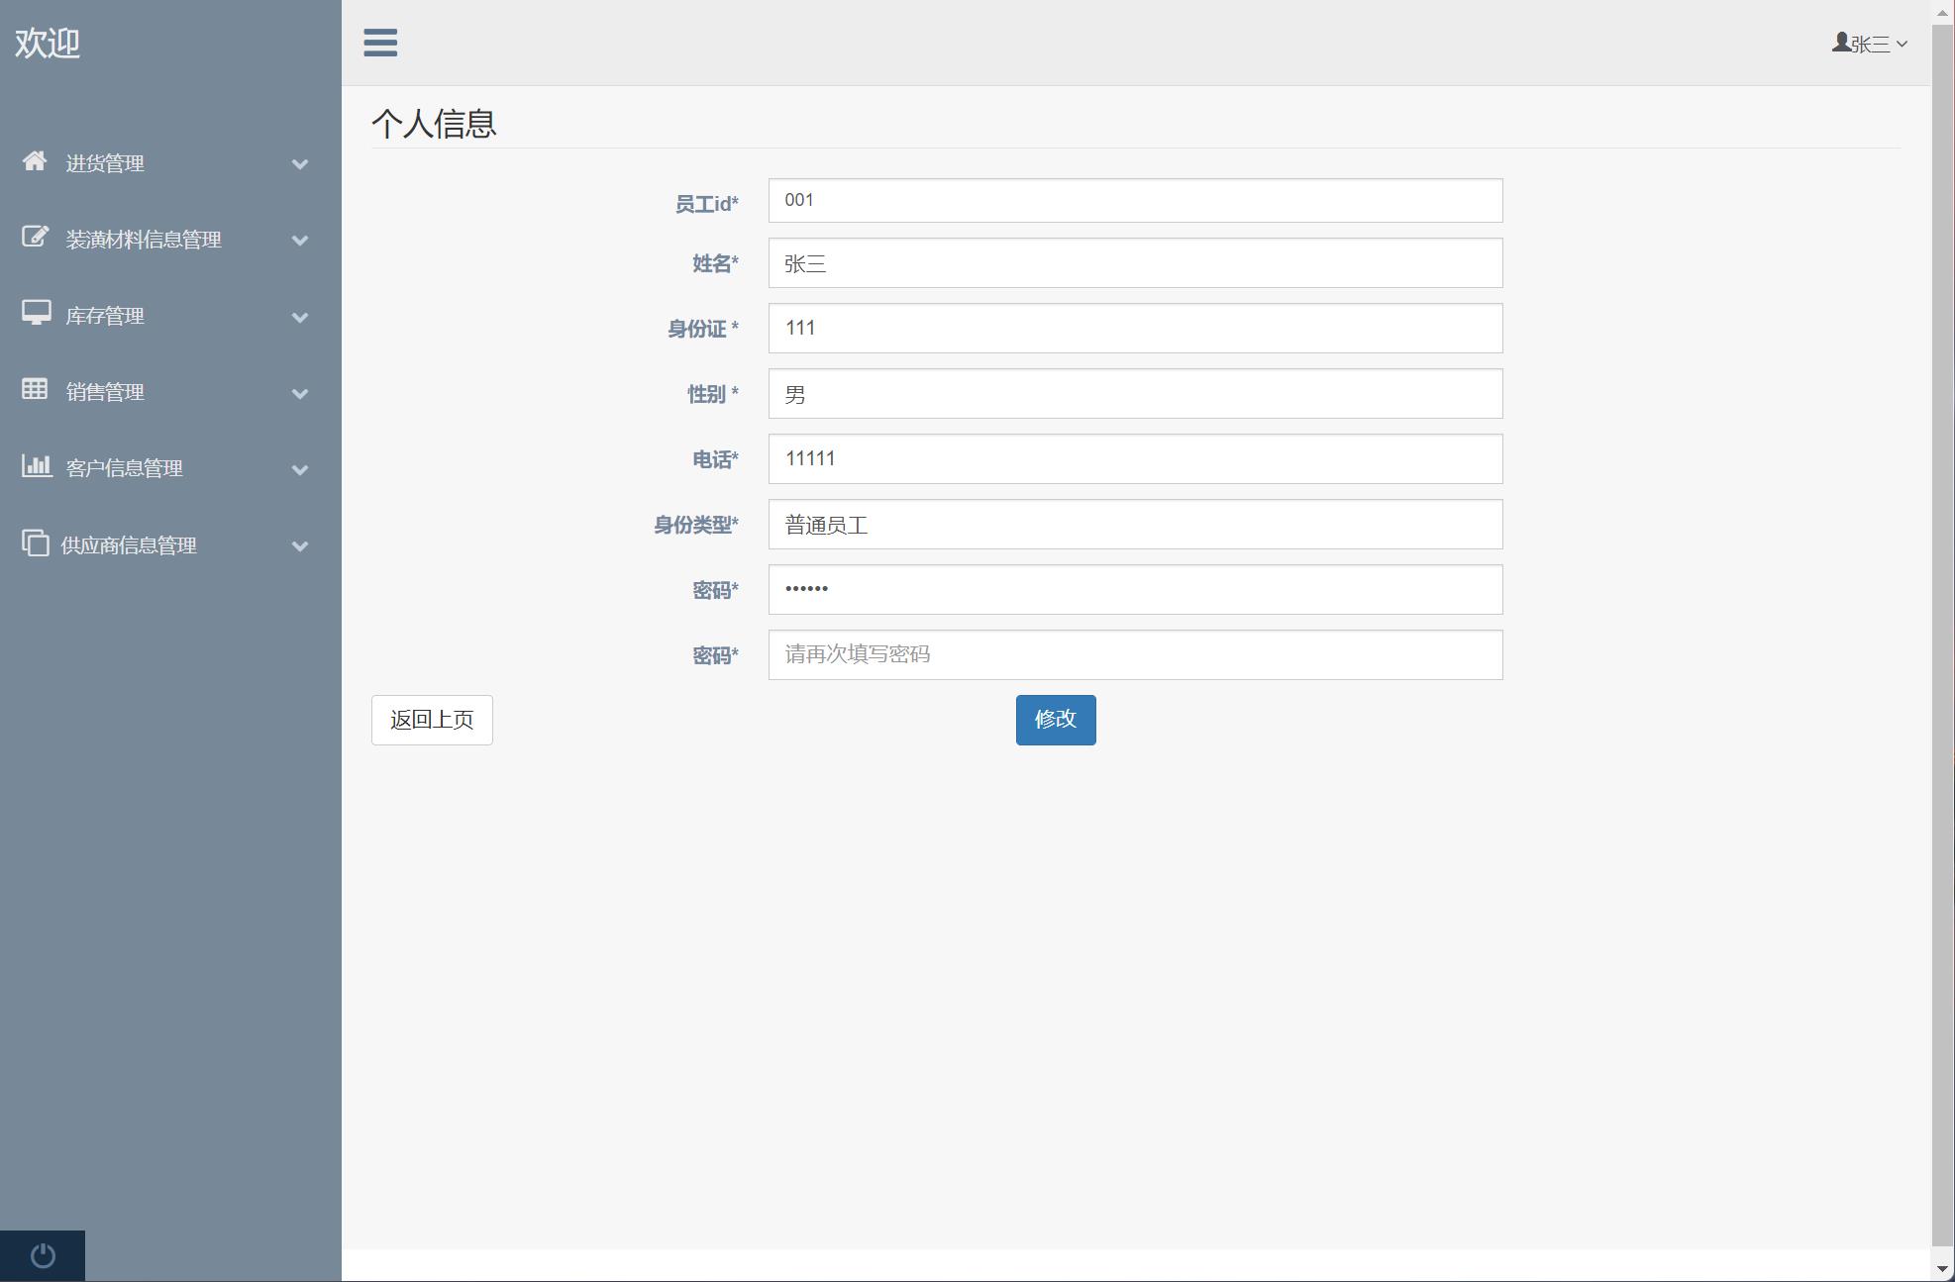Click the monitor icon beside 库存管理
This screenshot has height=1282, width=1955.
tap(36, 313)
